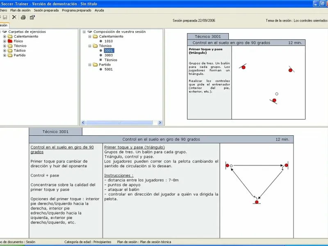Collapse Técnico in session composition
The height and width of the screenshot is (246, 328).
90,46
